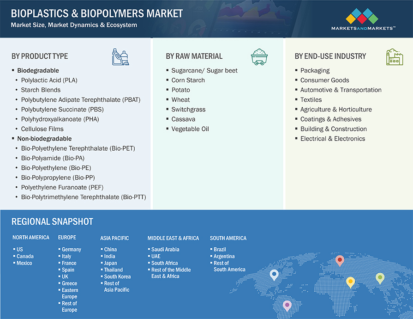Select the ASIA PACIFIC region header
The height and width of the screenshot is (319, 413).
tap(114, 238)
